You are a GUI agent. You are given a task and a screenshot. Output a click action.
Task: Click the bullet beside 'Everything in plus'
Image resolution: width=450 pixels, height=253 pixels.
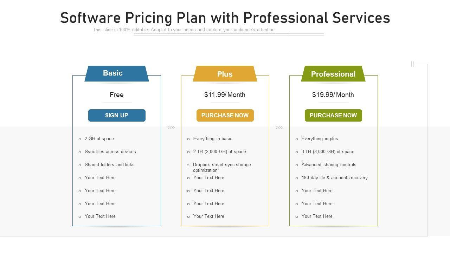[297, 139]
